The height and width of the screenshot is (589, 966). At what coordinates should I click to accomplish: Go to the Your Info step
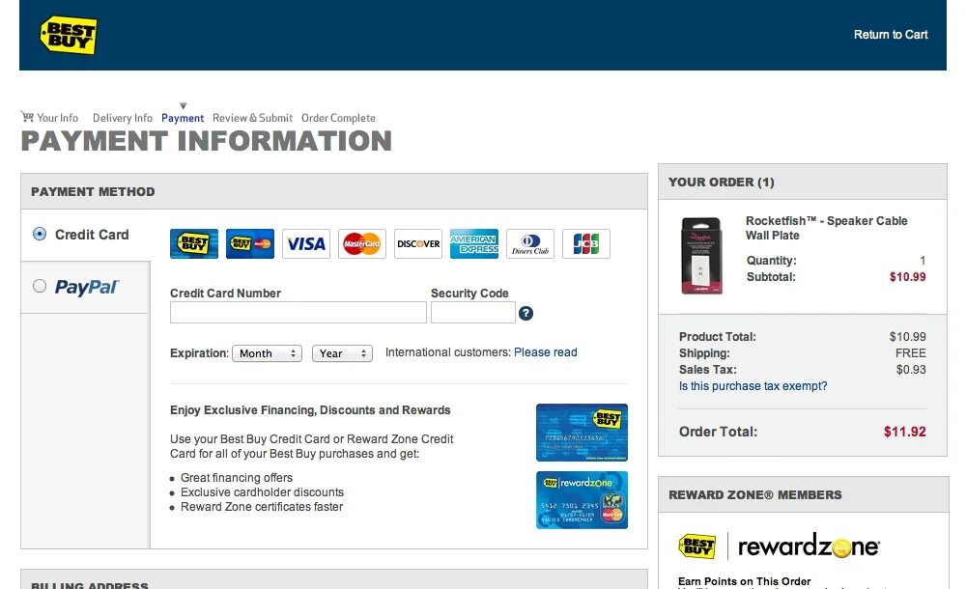tap(57, 118)
